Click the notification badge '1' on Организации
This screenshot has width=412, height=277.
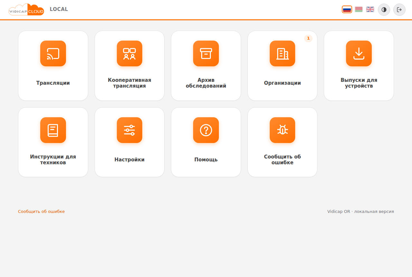[x=308, y=38]
